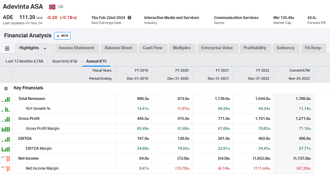Click the YoY Growth % row label
The height and width of the screenshot is (174, 330).
tap(38, 109)
